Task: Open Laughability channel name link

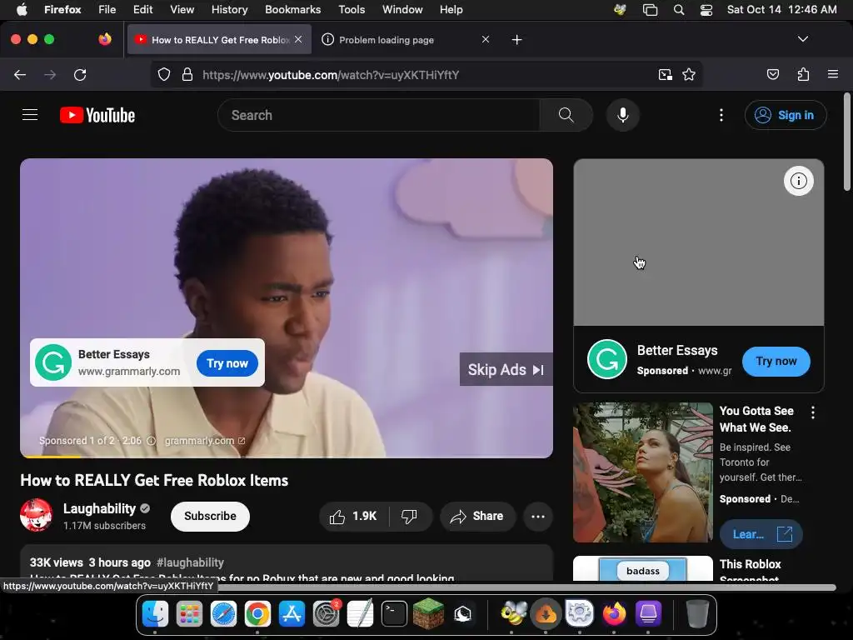Action: pyautogui.click(x=100, y=508)
